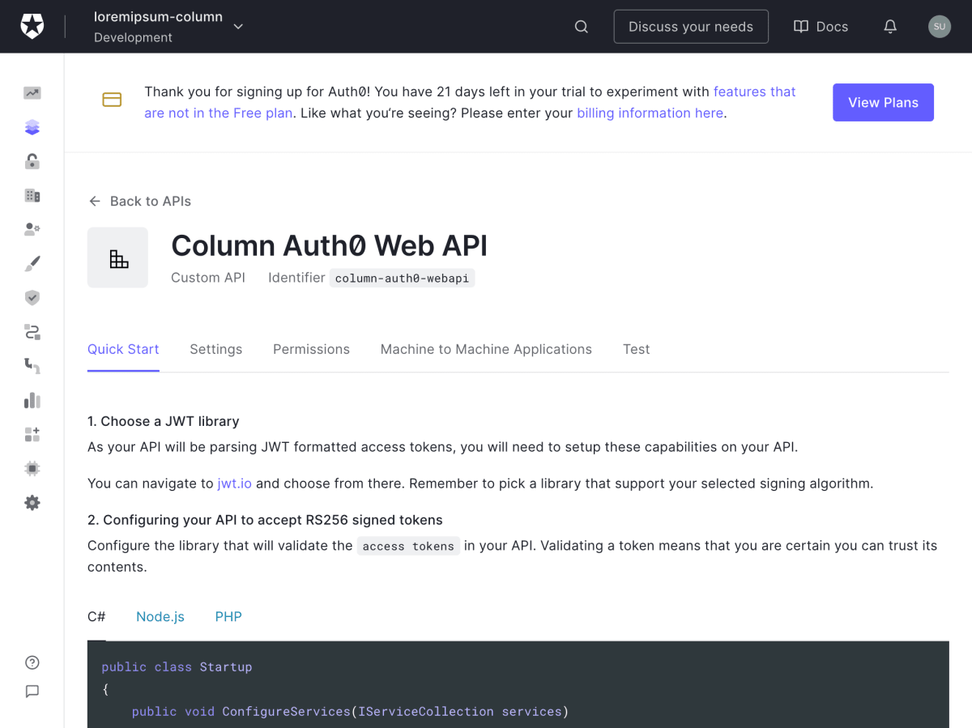Open the Marketplace sidebar icon
Image resolution: width=972 pixels, height=728 pixels.
tap(32, 435)
